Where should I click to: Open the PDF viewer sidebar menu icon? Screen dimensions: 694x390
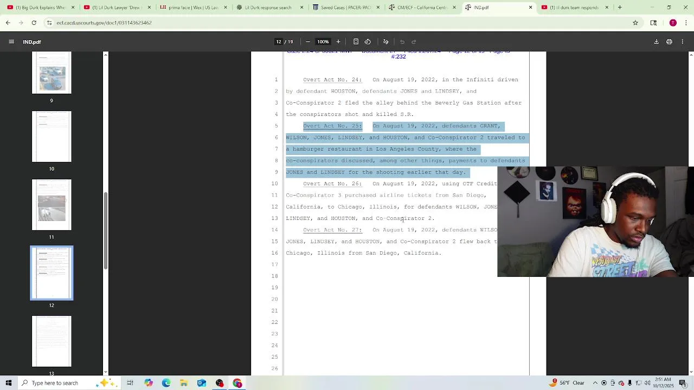11,42
